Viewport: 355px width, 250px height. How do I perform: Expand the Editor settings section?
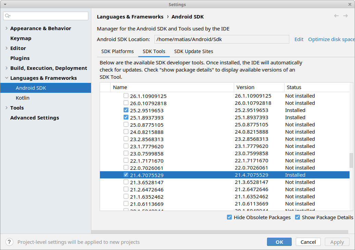[x=7, y=48]
